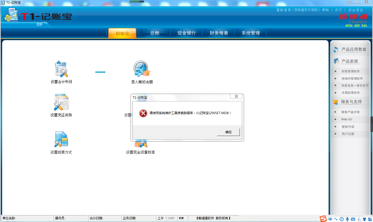Open the 财务报表 tab
373x222 pixels.
(x=219, y=33)
